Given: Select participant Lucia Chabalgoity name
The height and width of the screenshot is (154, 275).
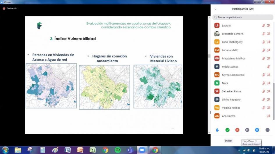Looking at the screenshot, I should (232, 42).
